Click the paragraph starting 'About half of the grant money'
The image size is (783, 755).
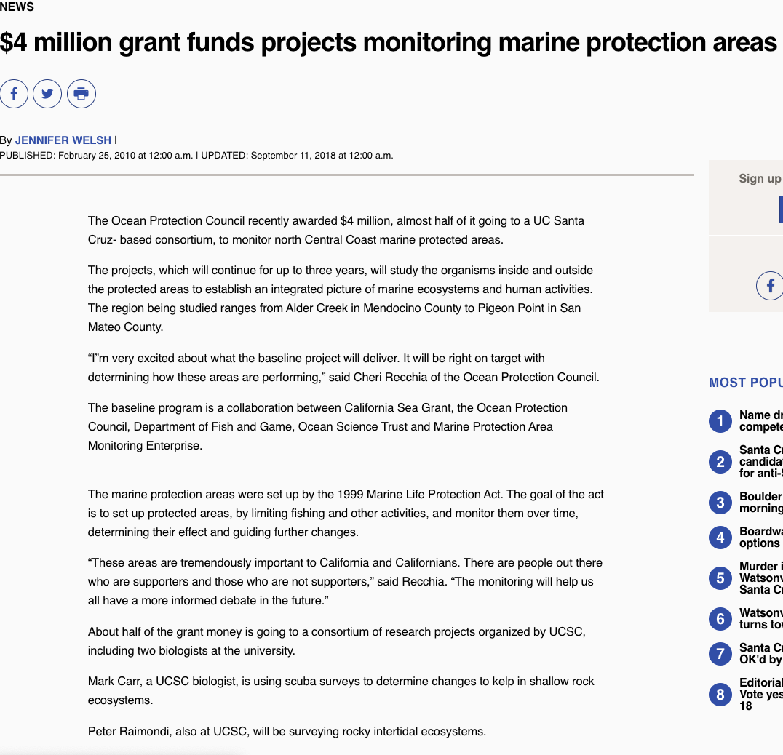tap(337, 642)
